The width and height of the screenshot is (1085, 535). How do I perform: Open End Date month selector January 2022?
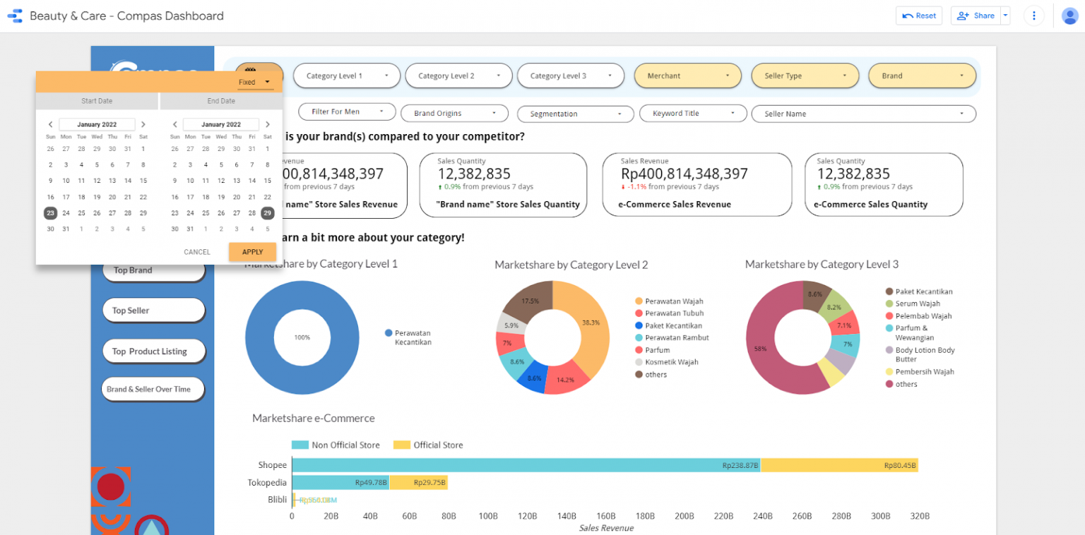click(221, 124)
